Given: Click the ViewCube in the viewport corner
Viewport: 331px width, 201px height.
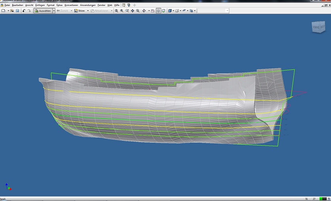Looking at the screenshot, I should [318, 27].
